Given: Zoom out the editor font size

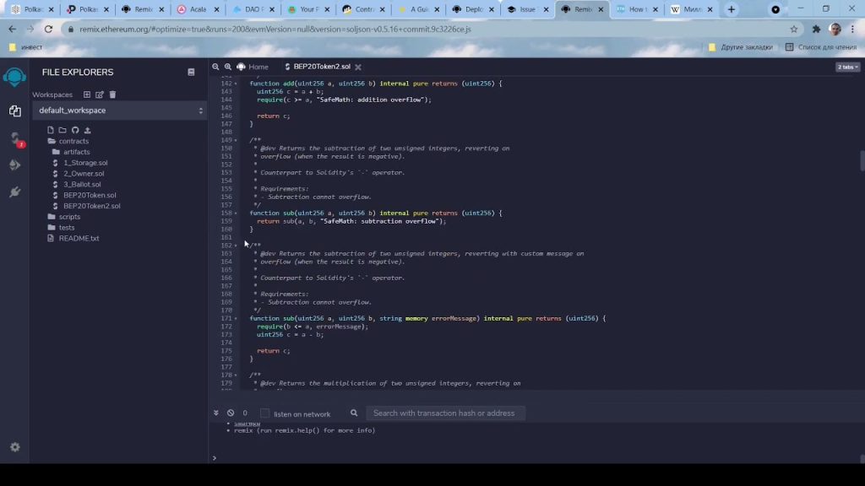Looking at the screenshot, I should pyautogui.click(x=216, y=67).
